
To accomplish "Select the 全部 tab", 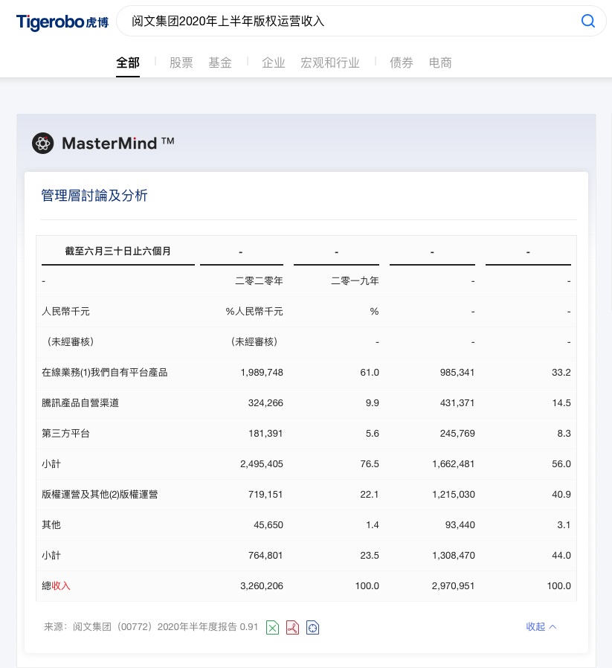I will pos(128,62).
